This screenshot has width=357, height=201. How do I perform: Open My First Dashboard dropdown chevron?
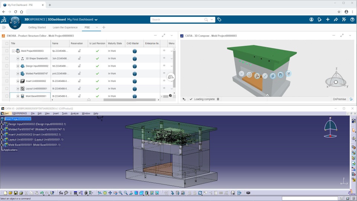click(96, 20)
